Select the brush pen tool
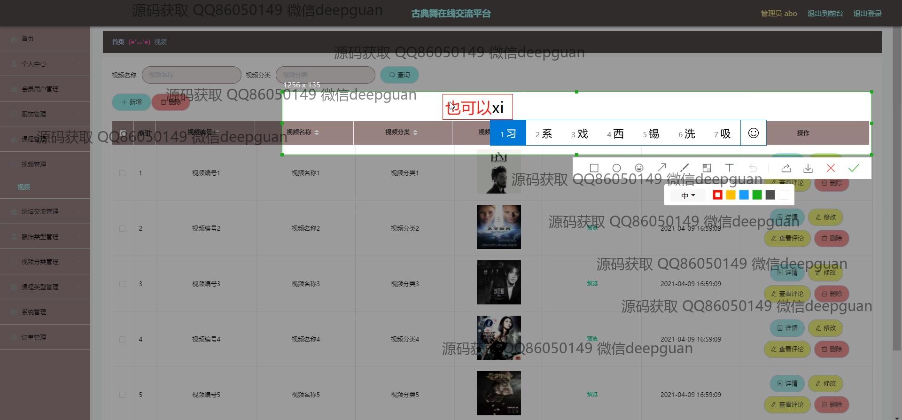 click(684, 168)
